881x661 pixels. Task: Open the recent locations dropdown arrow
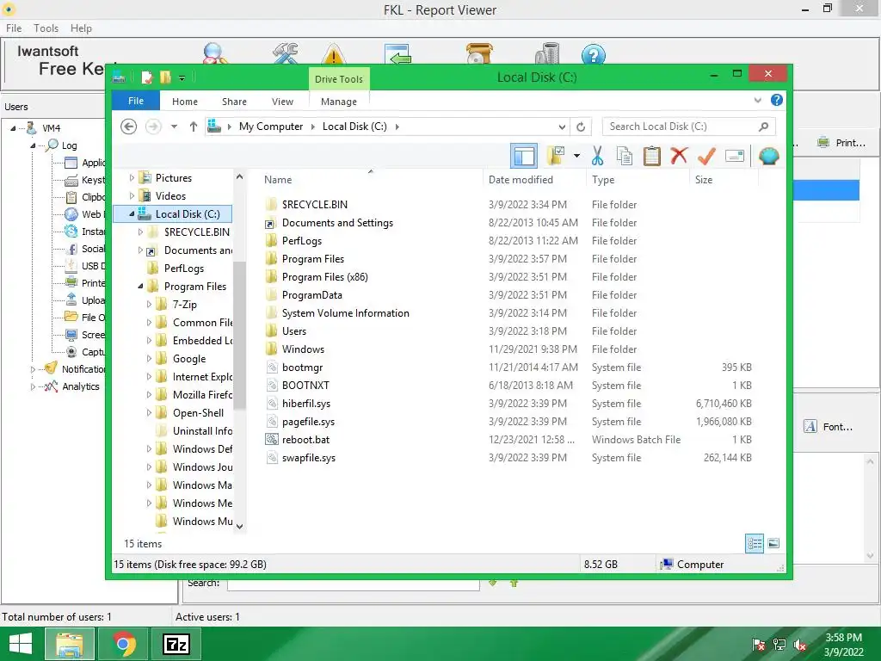click(174, 127)
